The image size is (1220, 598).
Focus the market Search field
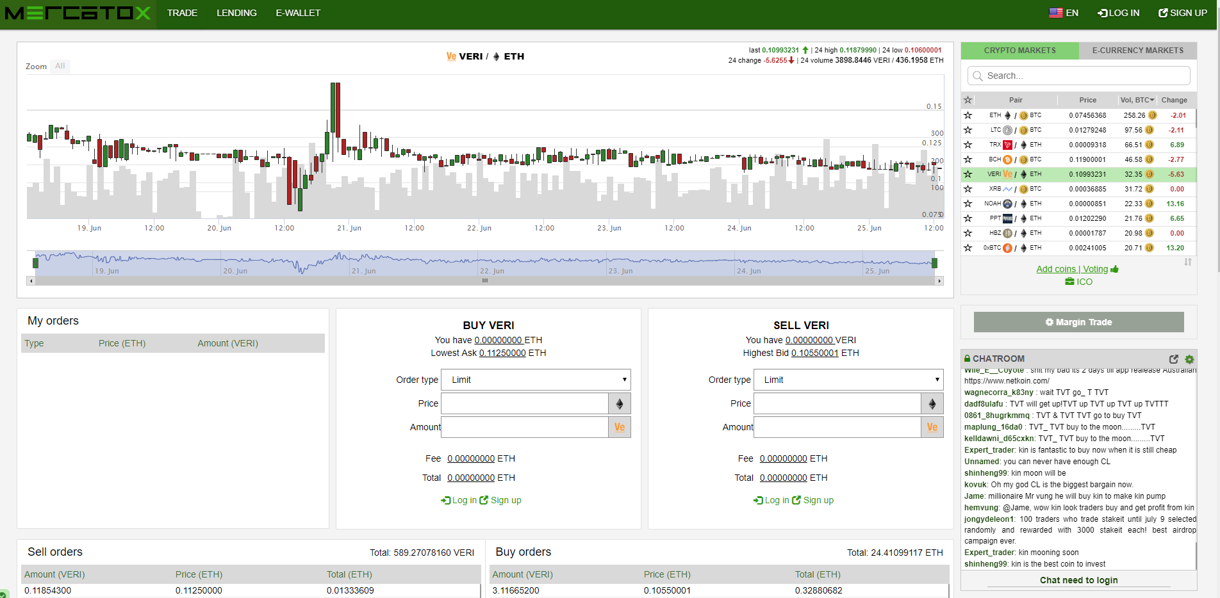(x=1079, y=76)
